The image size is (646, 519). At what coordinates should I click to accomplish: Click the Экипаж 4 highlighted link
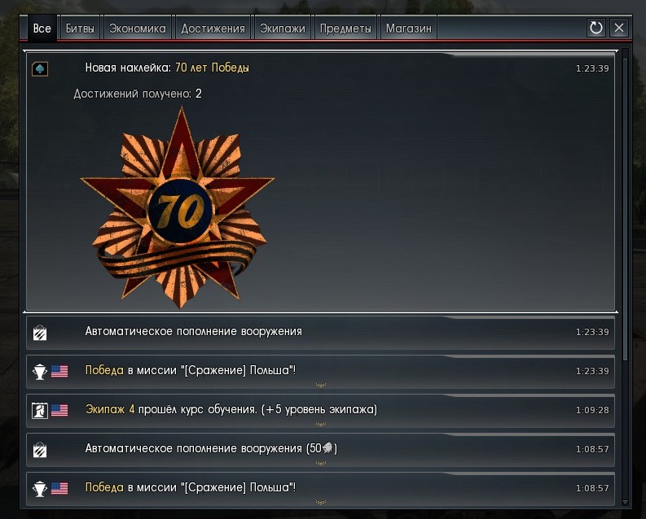pos(110,409)
